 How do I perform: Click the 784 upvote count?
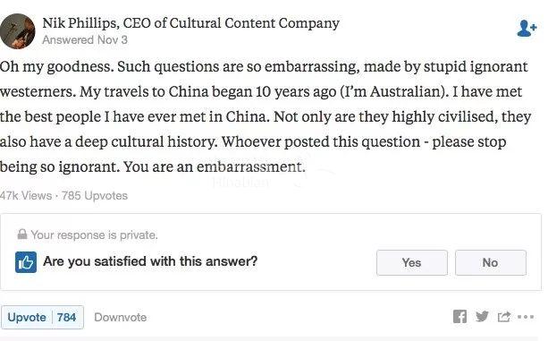[x=67, y=318]
